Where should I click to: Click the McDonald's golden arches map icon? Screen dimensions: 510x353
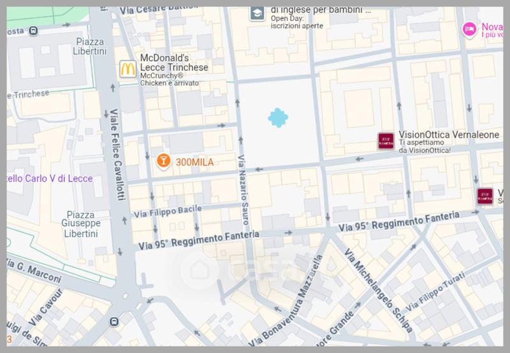[127, 69]
